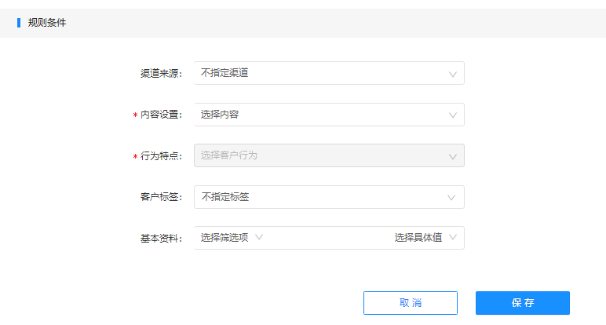
Task: Click the chevron arrow in 内容设置 field
Action: point(453,115)
